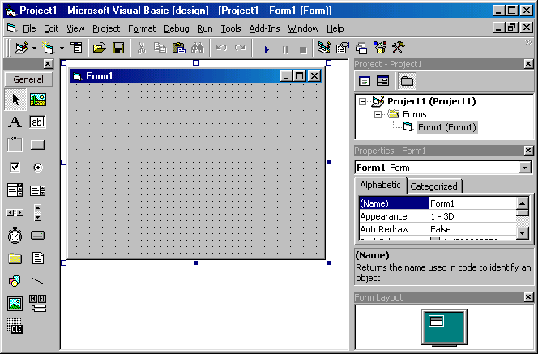The image size is (538, 354).
Task: Switch to the Alphabetic properties tab
Action: tap(380, 185)
